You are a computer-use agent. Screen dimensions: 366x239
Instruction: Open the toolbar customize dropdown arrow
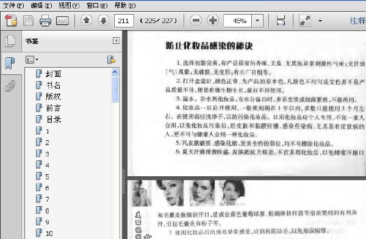320,21
